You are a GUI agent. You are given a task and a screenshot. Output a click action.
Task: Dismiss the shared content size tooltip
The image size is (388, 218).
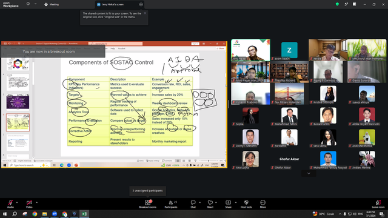click(145, 13)
